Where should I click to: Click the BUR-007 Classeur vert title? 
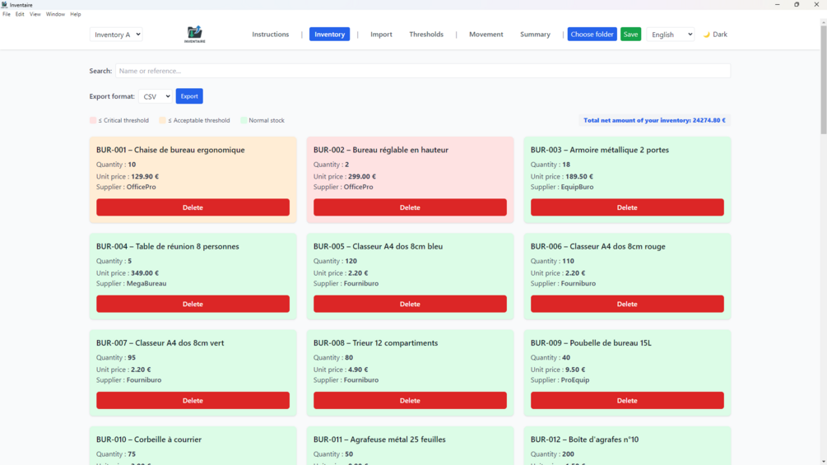click(160, 342)
